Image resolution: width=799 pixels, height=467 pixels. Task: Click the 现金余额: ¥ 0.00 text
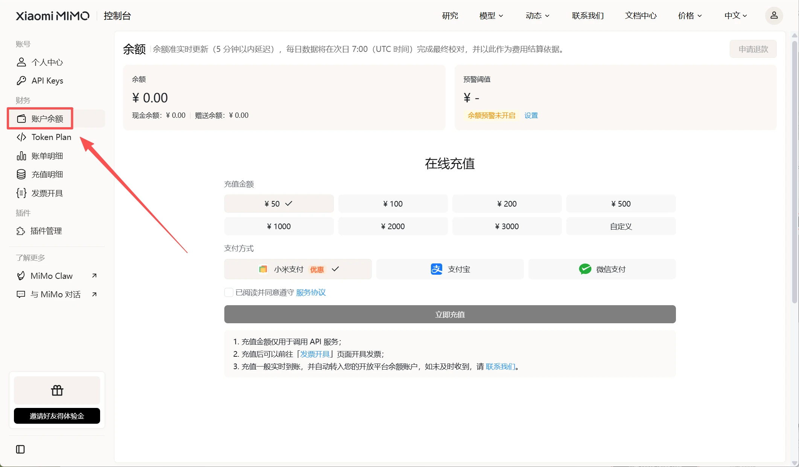158,116
